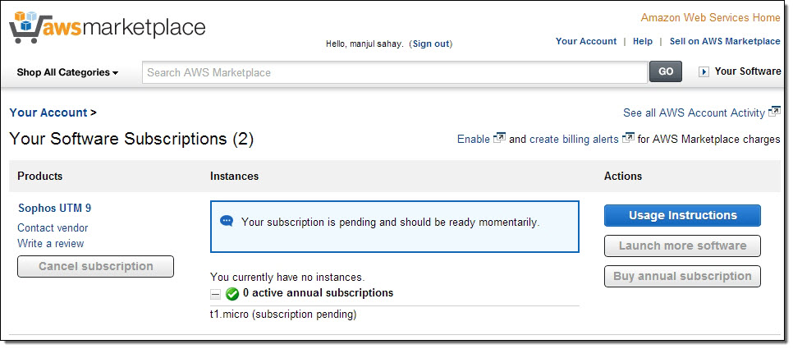This screenshot has height=349, width=793.
Task: Open the Sophos UTM 9 product
Action: [55, 208]
